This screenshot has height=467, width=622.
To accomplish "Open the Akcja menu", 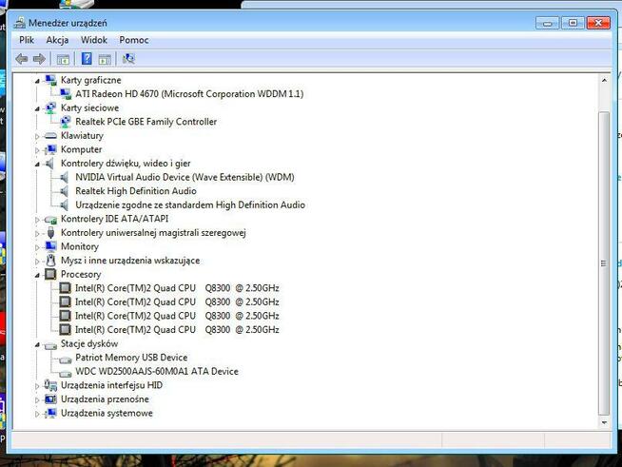I will coord(57,40).
